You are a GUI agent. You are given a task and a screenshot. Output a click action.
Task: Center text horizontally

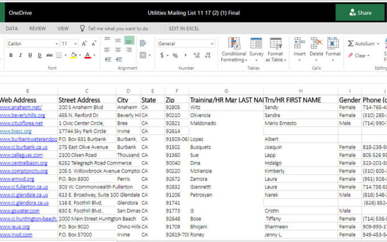pos(118,50)
